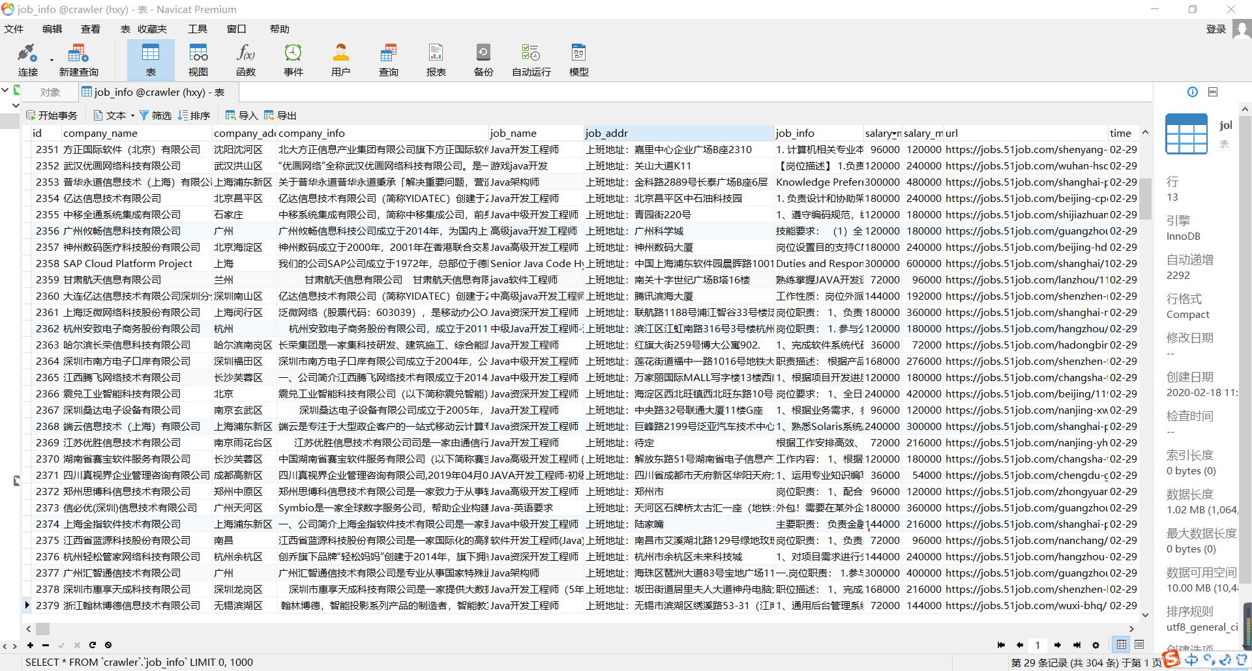Select the job_name column header
1252x671 pixels.
tap(536, 133)
